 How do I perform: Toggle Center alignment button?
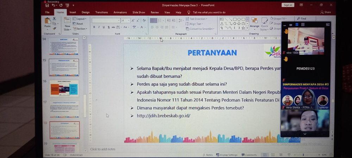(157, 27)
